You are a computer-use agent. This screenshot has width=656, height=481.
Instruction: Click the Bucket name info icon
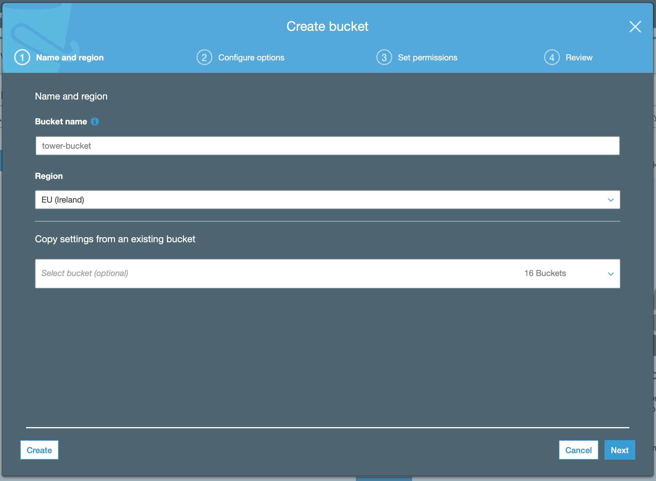pyautogui.click(x=95, y=121)
